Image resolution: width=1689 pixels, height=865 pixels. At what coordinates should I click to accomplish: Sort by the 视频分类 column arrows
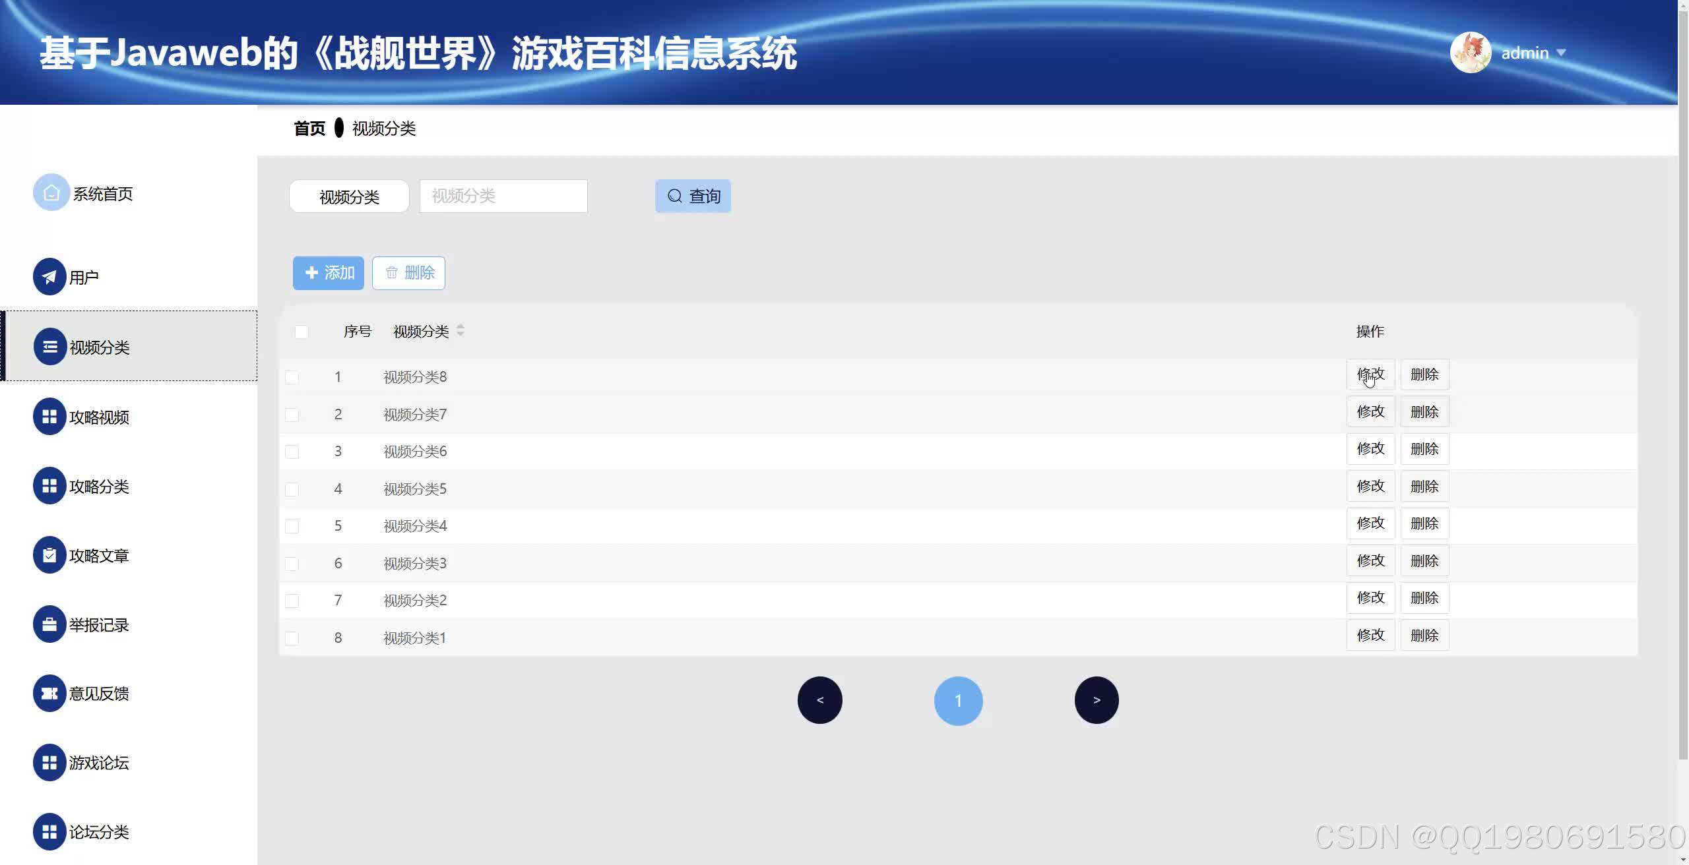[x=461, y=330]
